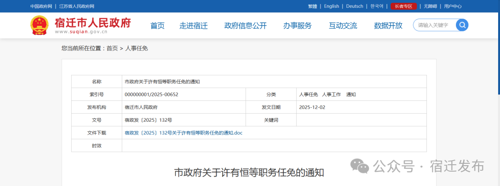The width and height of the screenshot is (500, 186).
Task: Download the 宿政发〔2025〕132号 .doc file
Action: point(183,133)
